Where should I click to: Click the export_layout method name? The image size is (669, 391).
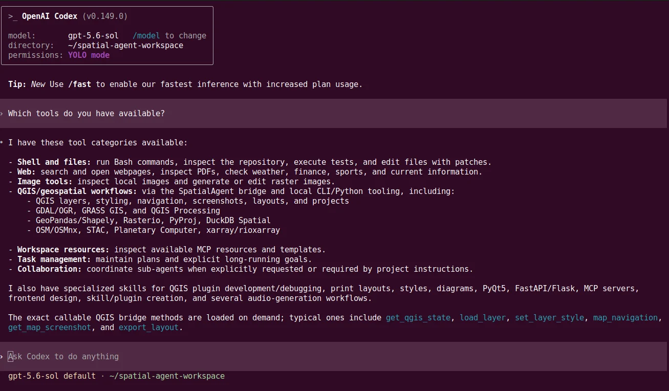[x=149, y=328]
